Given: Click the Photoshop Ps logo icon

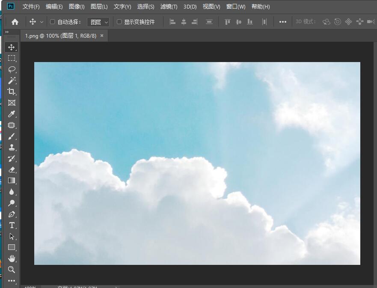Looking at the screenshot, I should coord(11,6).
